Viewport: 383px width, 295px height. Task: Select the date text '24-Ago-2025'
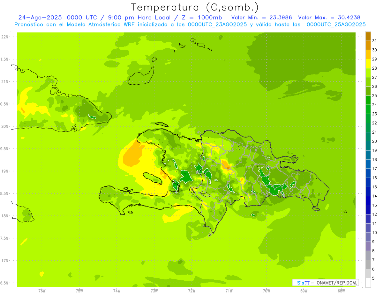click(x=40, y=18)
